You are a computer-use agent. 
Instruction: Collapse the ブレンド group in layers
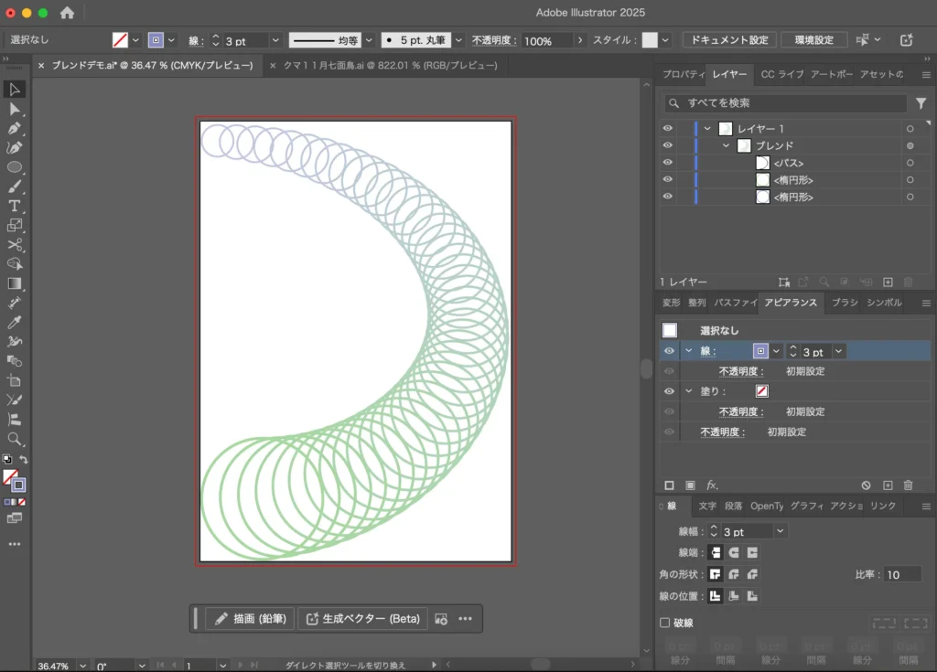click(727, 145)
